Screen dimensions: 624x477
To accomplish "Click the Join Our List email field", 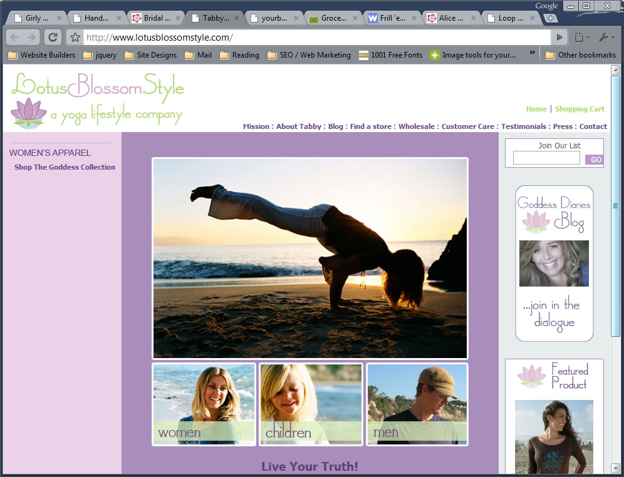I will [546, 158].
